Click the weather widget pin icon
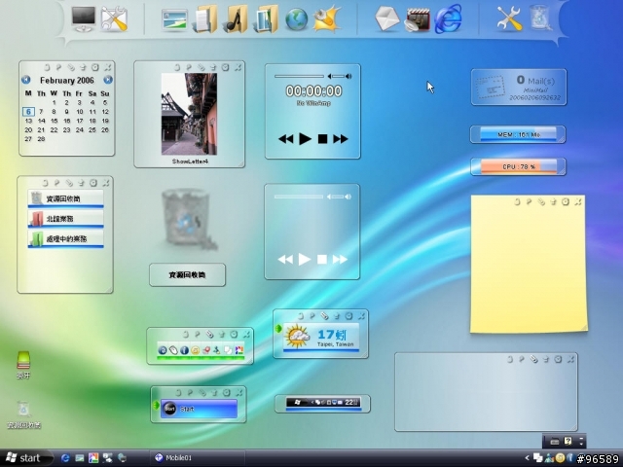The height and width of the screenshot is (467, 623). tap(312, 316)
